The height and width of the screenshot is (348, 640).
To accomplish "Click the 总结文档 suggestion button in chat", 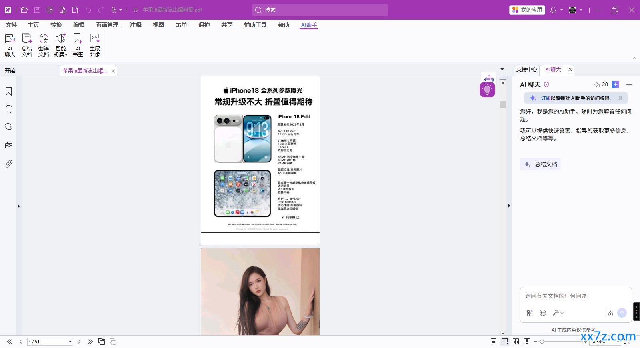I will coord(540,164).
